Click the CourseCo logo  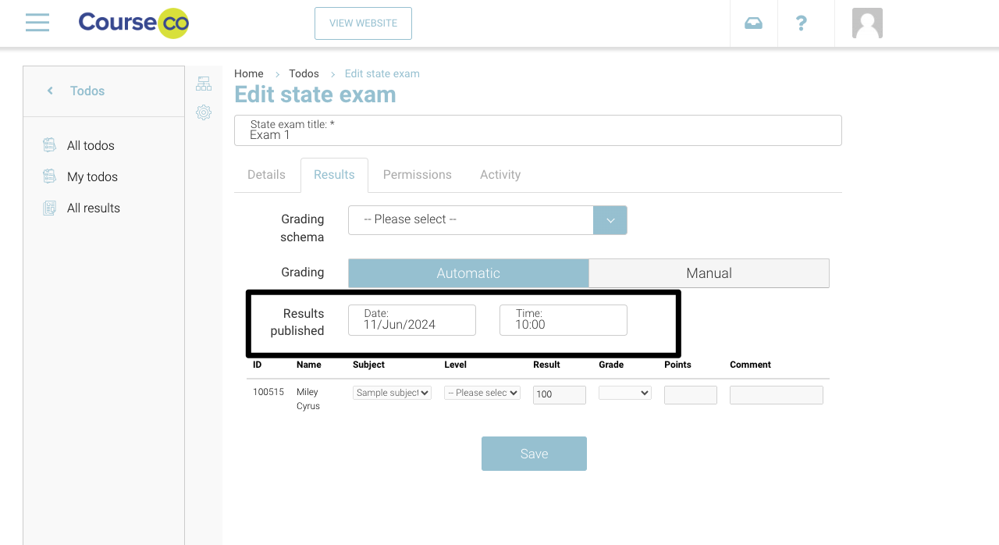(x=133, y=23)
